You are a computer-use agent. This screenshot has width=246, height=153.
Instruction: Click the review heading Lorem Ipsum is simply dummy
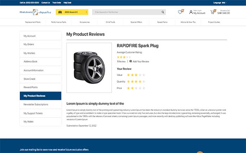95,104
